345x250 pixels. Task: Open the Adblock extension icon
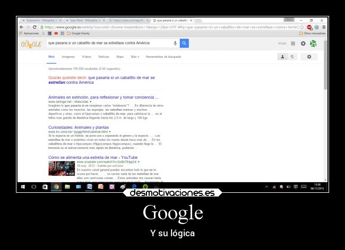tap(309, 27)
